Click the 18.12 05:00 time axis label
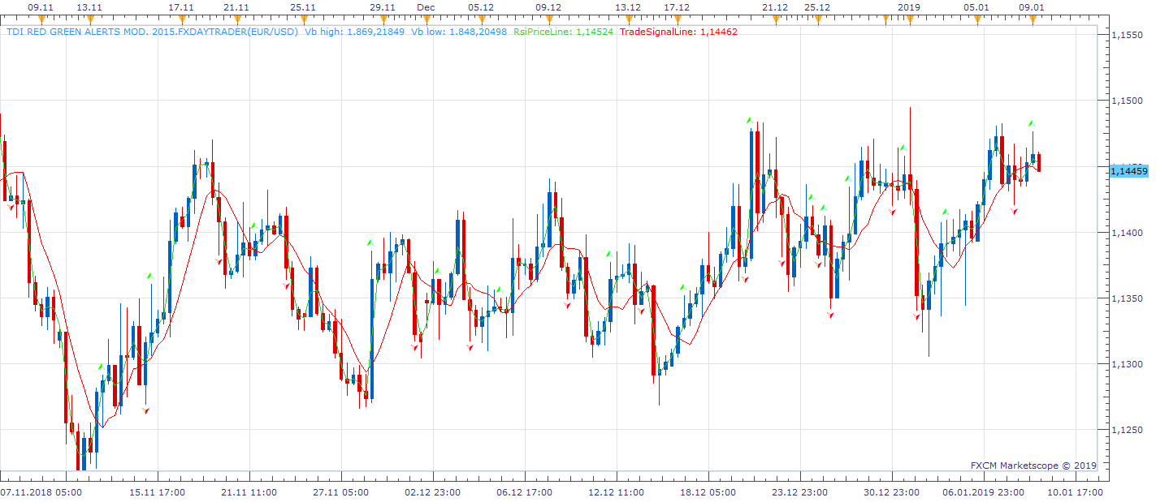This screenshot has height=502, width=1156. click(x=708, y=492)
